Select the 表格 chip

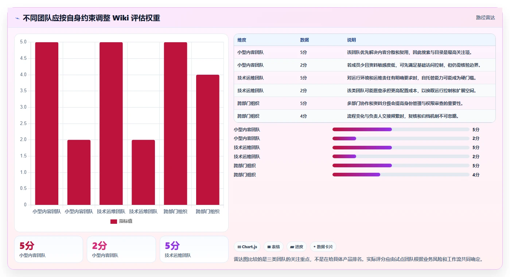(273, 247)
